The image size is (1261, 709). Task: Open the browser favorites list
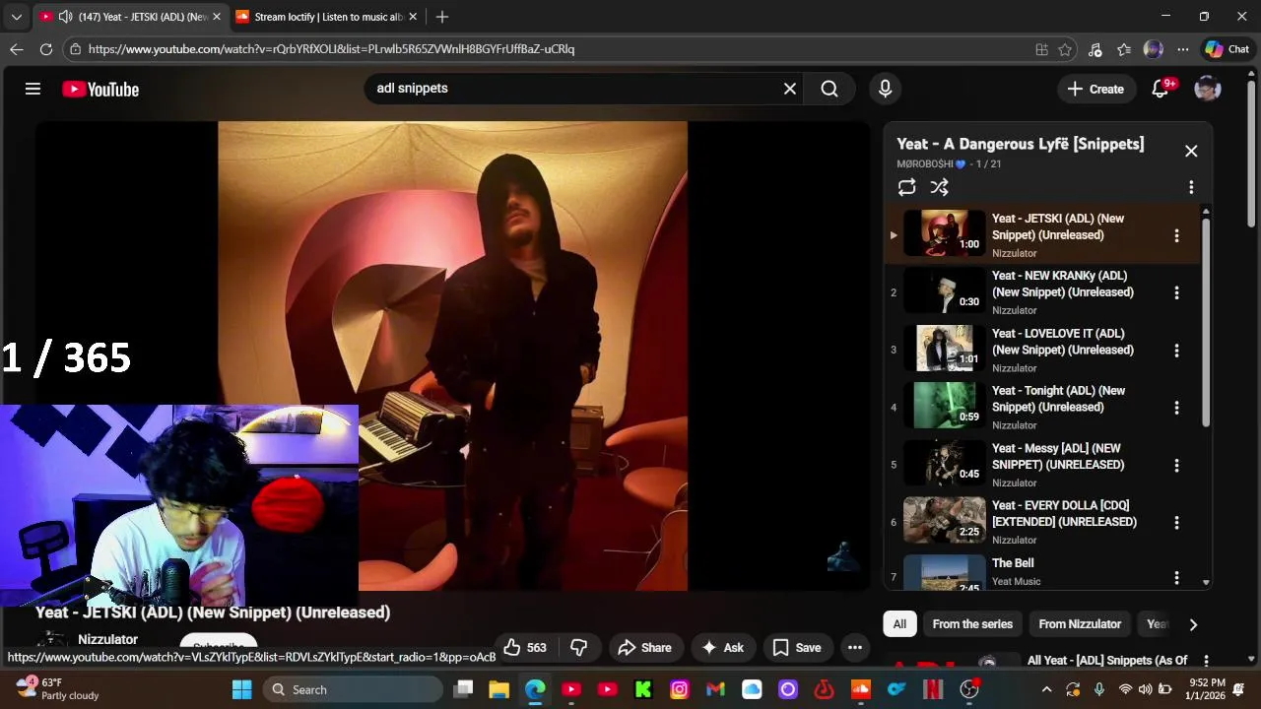(x=1124, y=49)
